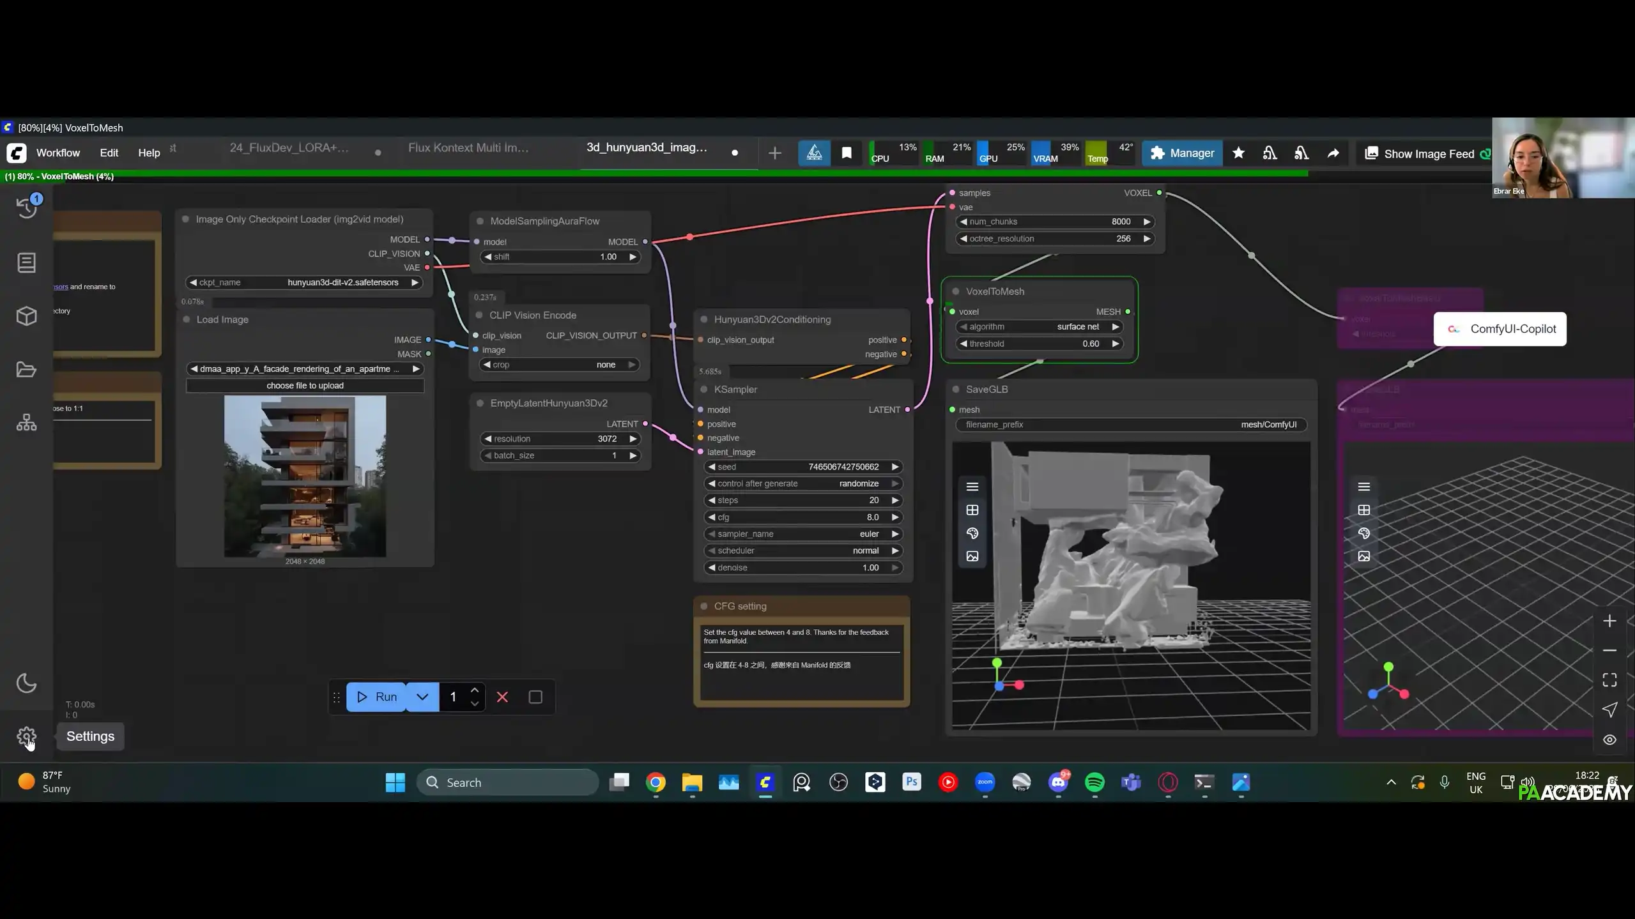Screen dimensions: 1635x919
Task: Increase the shift value right arrow
Action: (633, 257)
